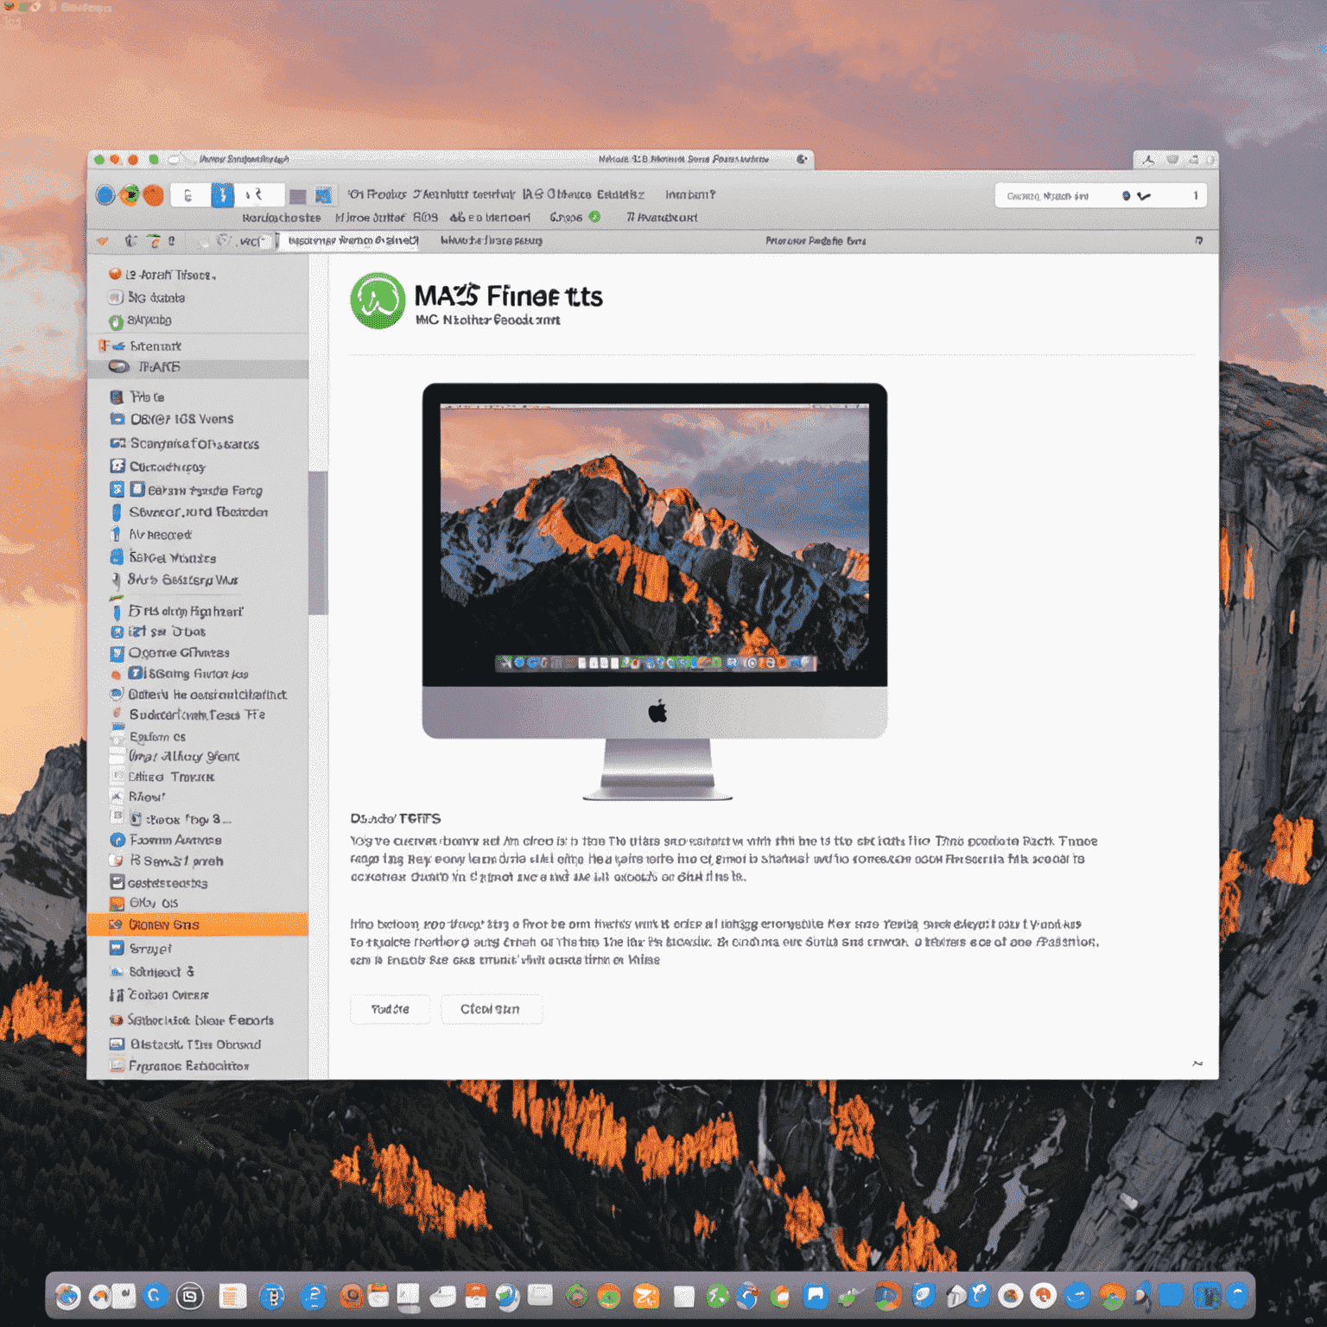This screenshot has width=1327, height=1327.
Task: Click the sidebar vertical scrollbar thumb
Action: point(318,543)
